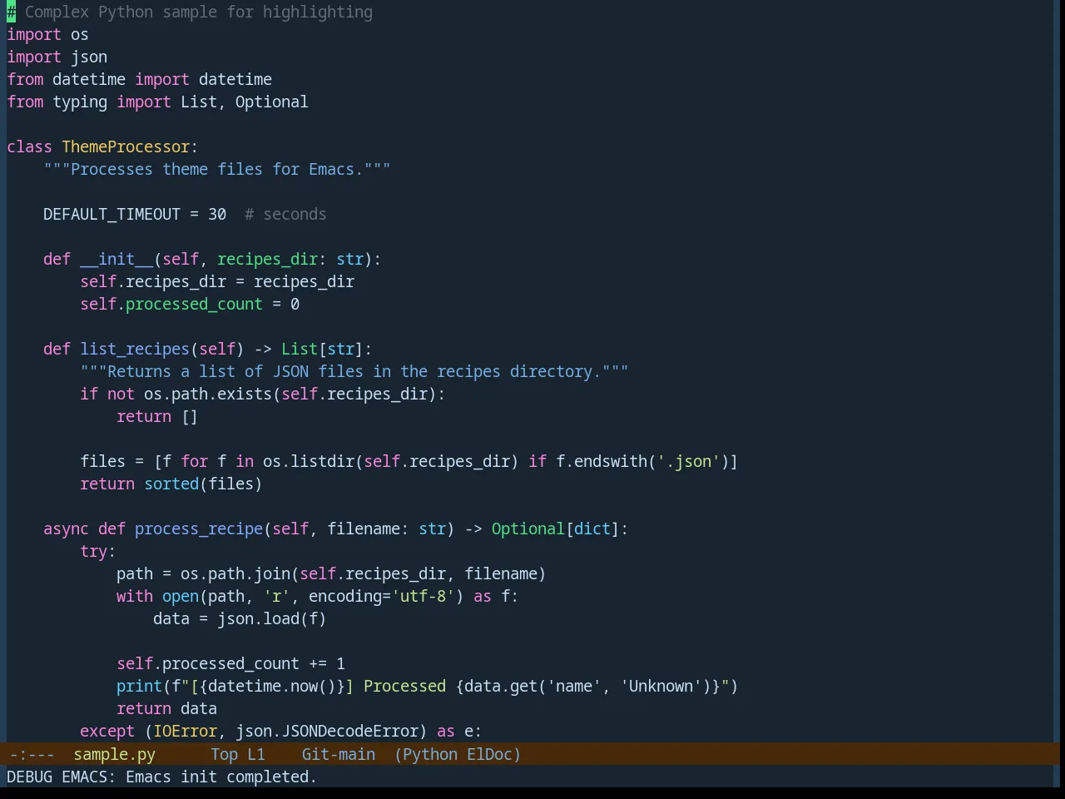Click Top position indicator in mode line
Image resolution: width=1065 pixels, height=799 pixels.
coord(224,754)
